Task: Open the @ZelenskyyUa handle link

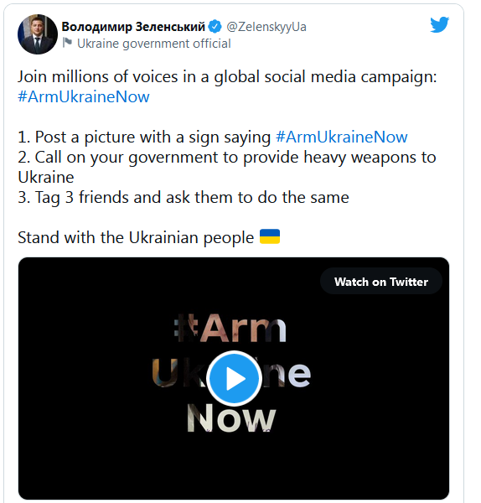Action: pyautogui.click(x=266, y=27)
